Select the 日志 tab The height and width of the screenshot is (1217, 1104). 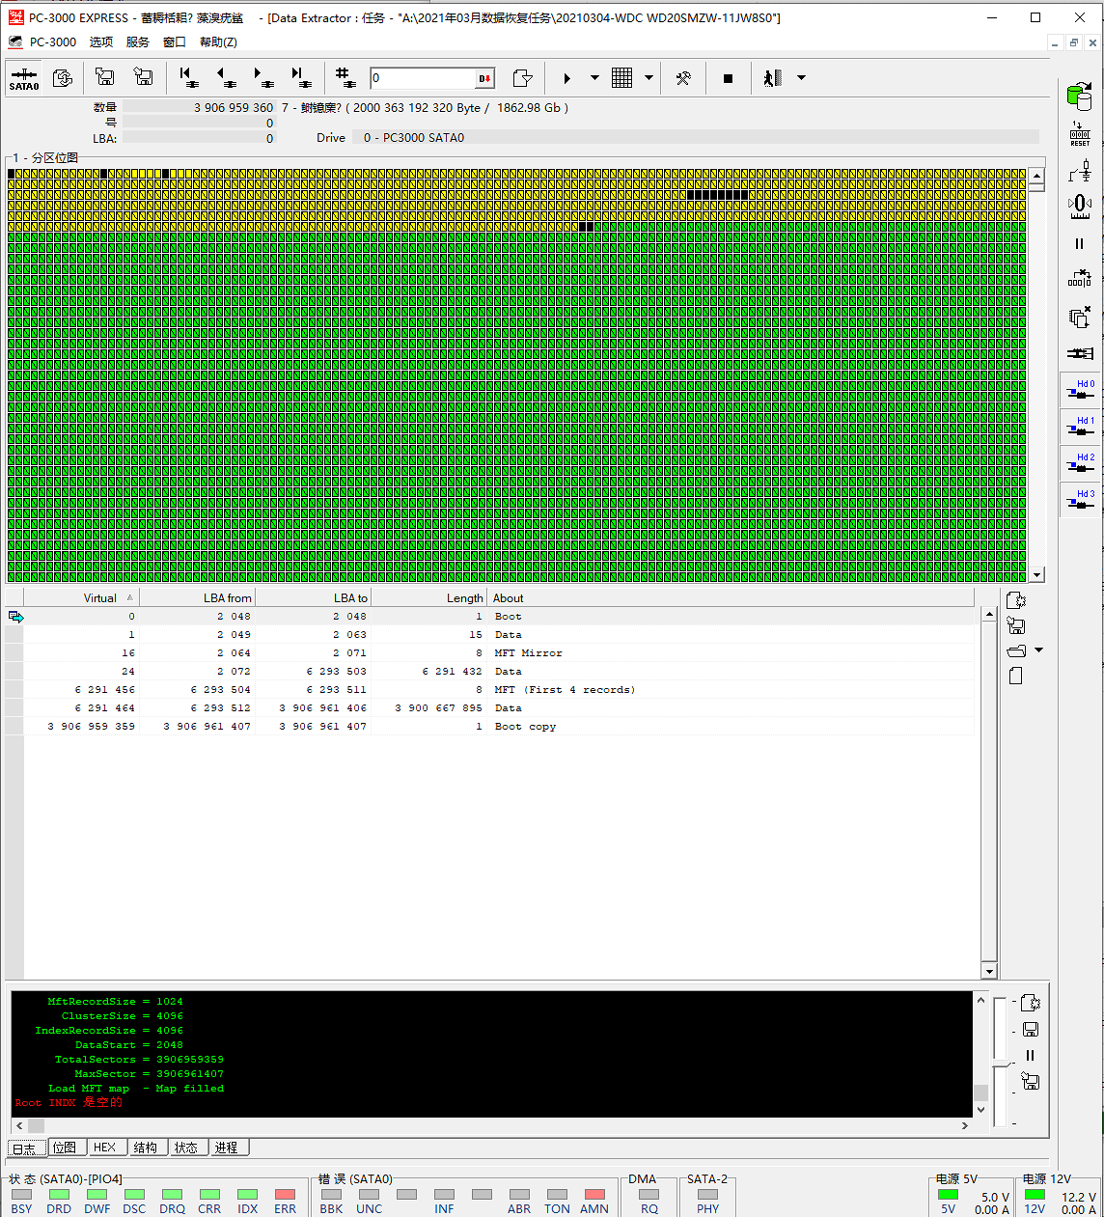pos(25,1148)
